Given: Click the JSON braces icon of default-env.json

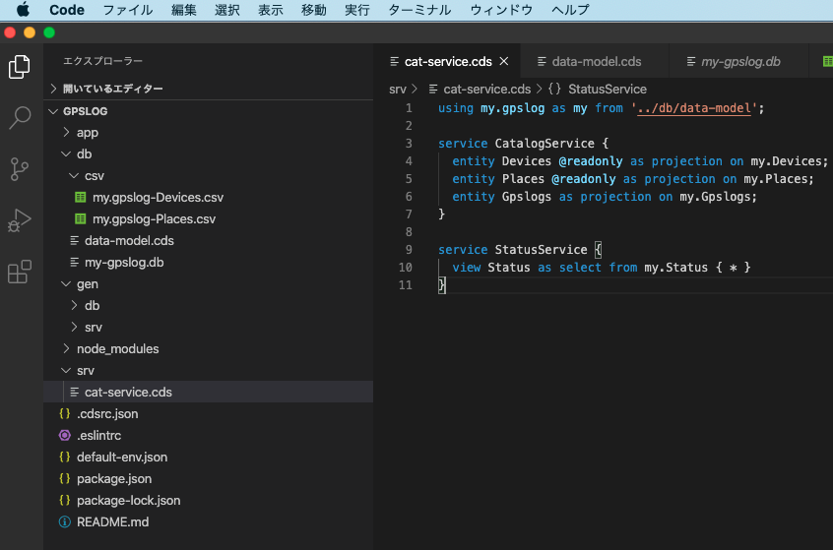Looking at the screenshot, I should coord(65,458).
